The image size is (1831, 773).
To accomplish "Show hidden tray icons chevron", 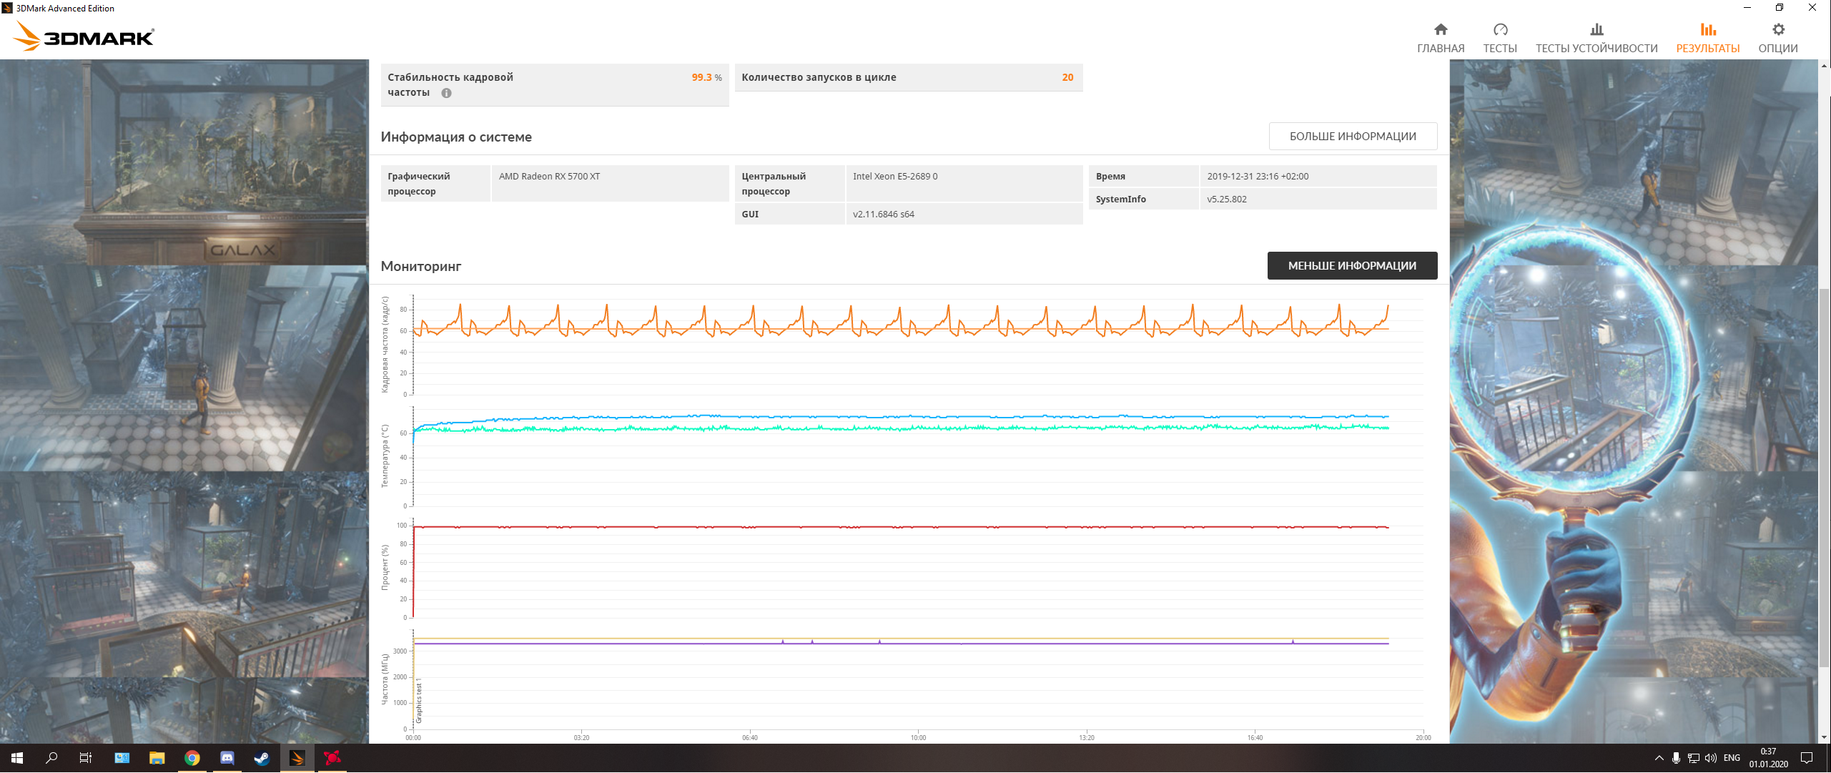I will [1659, 758].
